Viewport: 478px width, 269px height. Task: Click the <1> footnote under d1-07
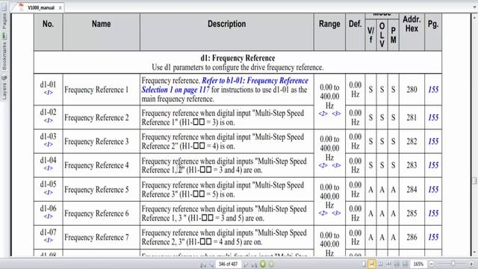click(48, 240)
